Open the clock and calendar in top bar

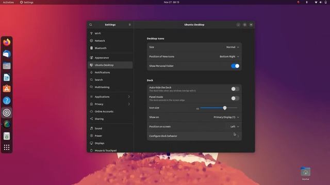171,2
